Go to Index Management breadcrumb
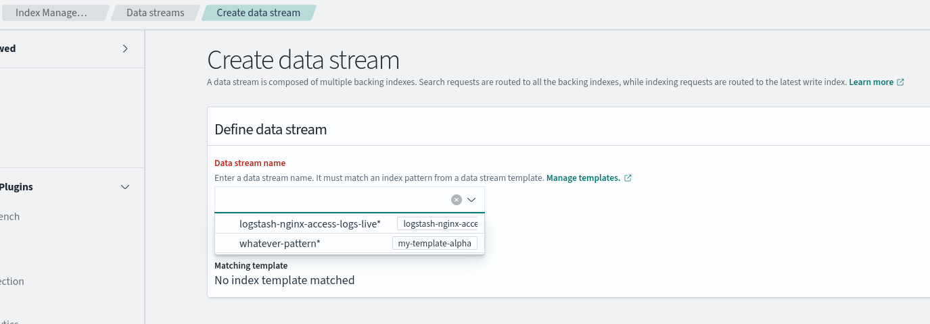The height and width of the screenshot is (324, 930). coord(51,13)
